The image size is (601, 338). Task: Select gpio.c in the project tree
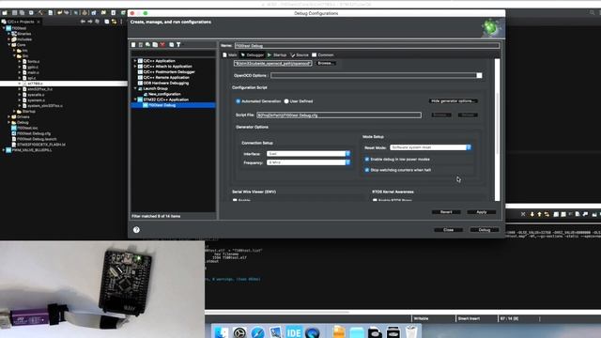[33, 67]
